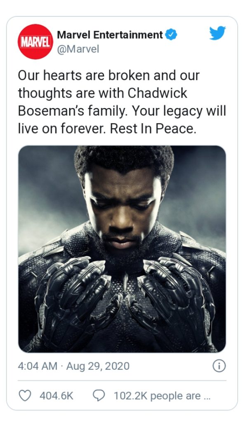Click the 404.6K likes count

[56, 396]
